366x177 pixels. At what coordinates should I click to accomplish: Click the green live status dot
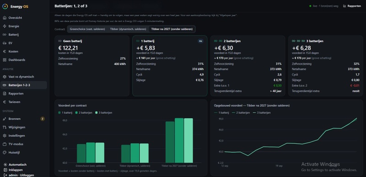310,6
